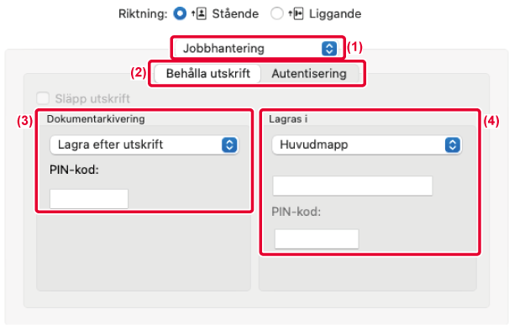Click the Dokumentarkivering group heading

point(96,119)
